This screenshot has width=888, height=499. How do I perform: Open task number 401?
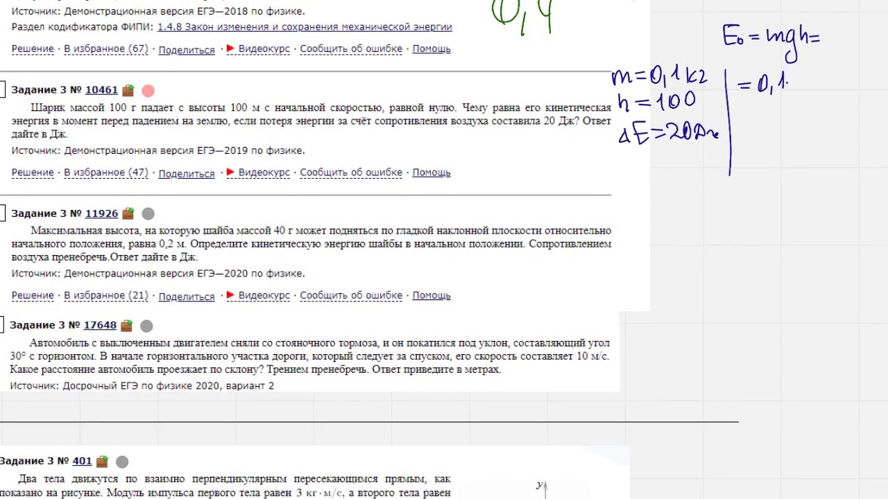tap(82, 461)
